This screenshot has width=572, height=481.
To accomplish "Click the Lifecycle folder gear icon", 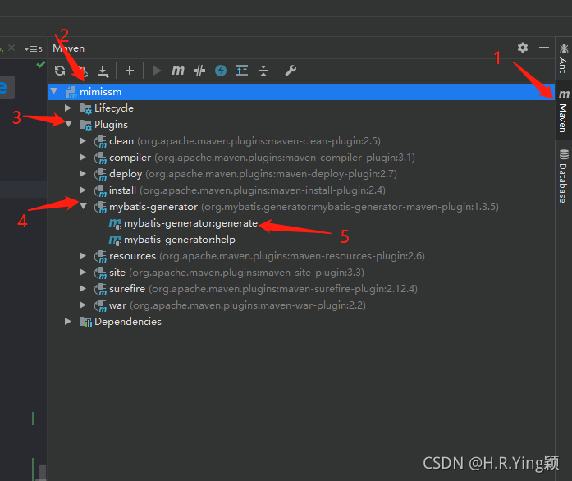I will click(85, 108).
